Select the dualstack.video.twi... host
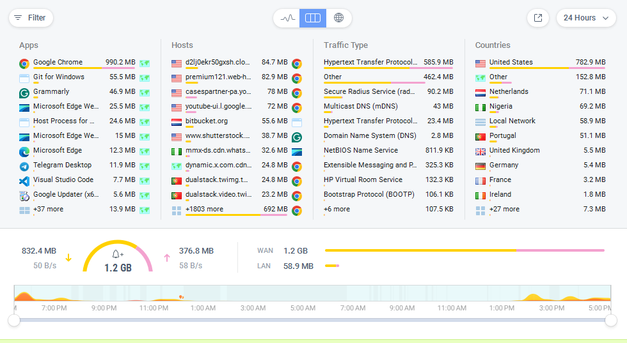The image size is (627, 343). (236, 195)
